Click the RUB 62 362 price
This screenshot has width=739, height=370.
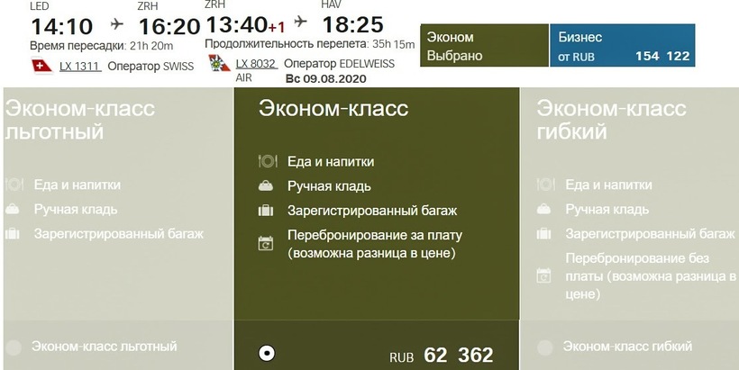pos(441,355)
